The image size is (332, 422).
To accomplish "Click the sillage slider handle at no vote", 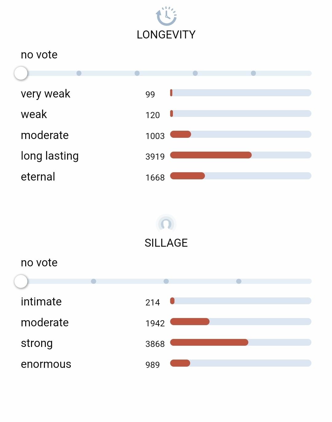I will point(21,281).
